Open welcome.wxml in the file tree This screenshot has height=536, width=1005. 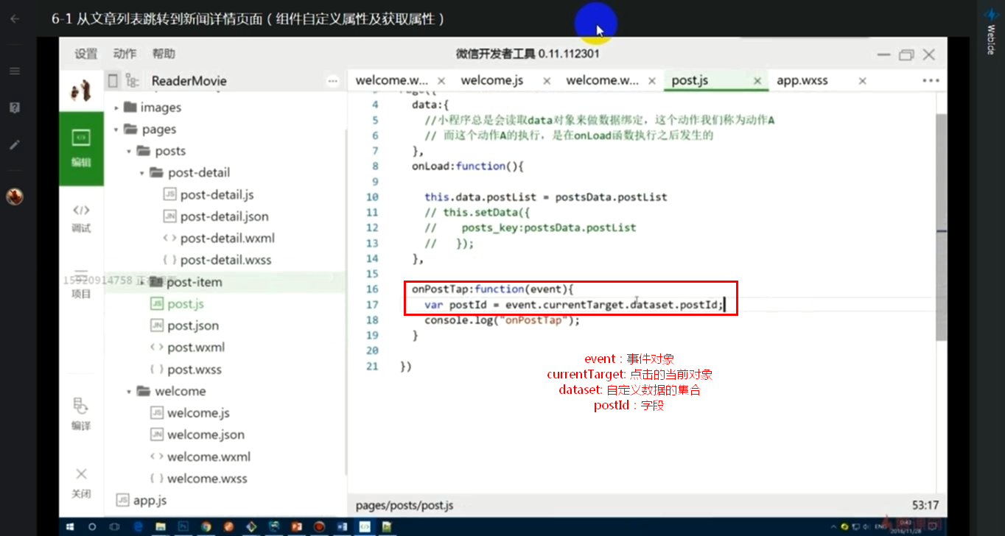point(209,456)
